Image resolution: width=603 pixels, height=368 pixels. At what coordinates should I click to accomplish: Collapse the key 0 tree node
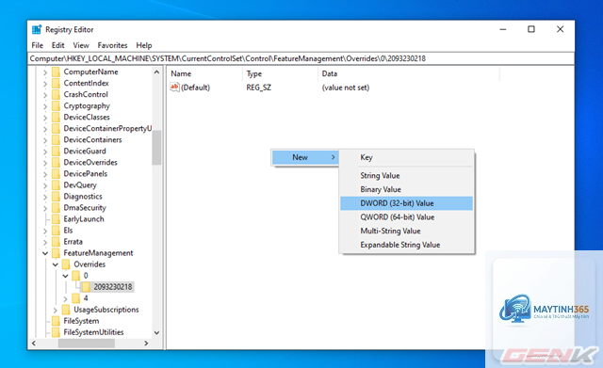point(65,276)
